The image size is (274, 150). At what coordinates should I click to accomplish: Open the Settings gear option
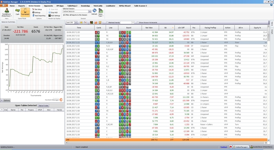[x=36, y=12]
